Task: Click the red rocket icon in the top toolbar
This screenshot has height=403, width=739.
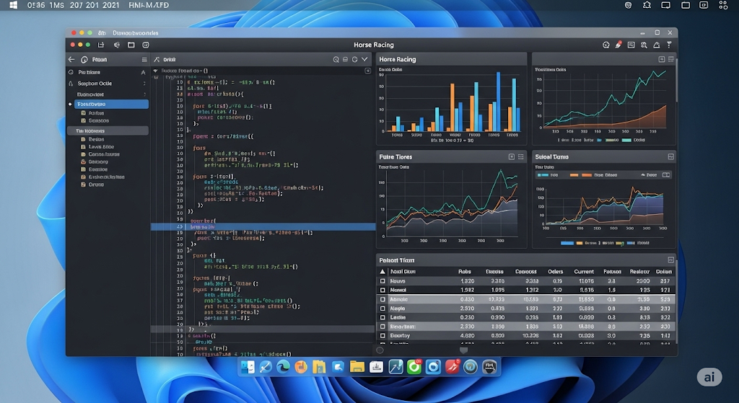Action: (618, 45)
